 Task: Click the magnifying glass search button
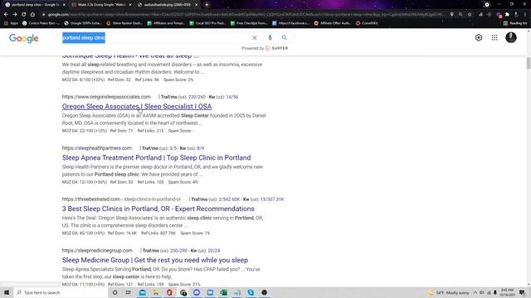coord(284,37)
